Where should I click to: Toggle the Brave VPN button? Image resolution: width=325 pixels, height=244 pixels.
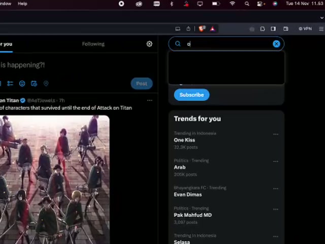[305, 29]
